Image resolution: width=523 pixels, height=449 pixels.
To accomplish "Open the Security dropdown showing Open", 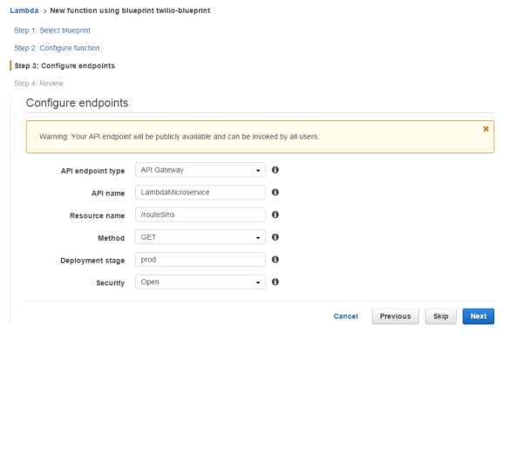I will click(200, 282).
